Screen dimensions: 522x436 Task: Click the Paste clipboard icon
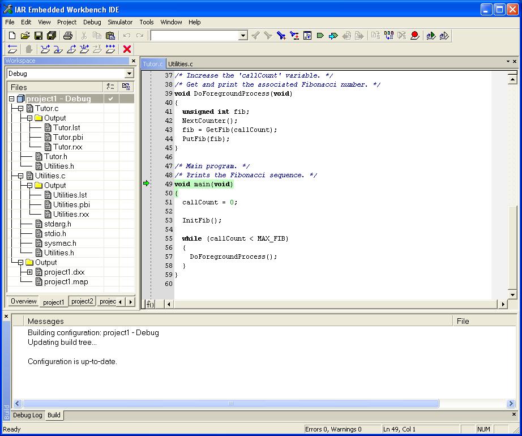(x=110, y=36)
